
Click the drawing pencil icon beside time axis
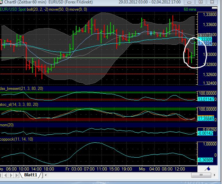(207, 169)
